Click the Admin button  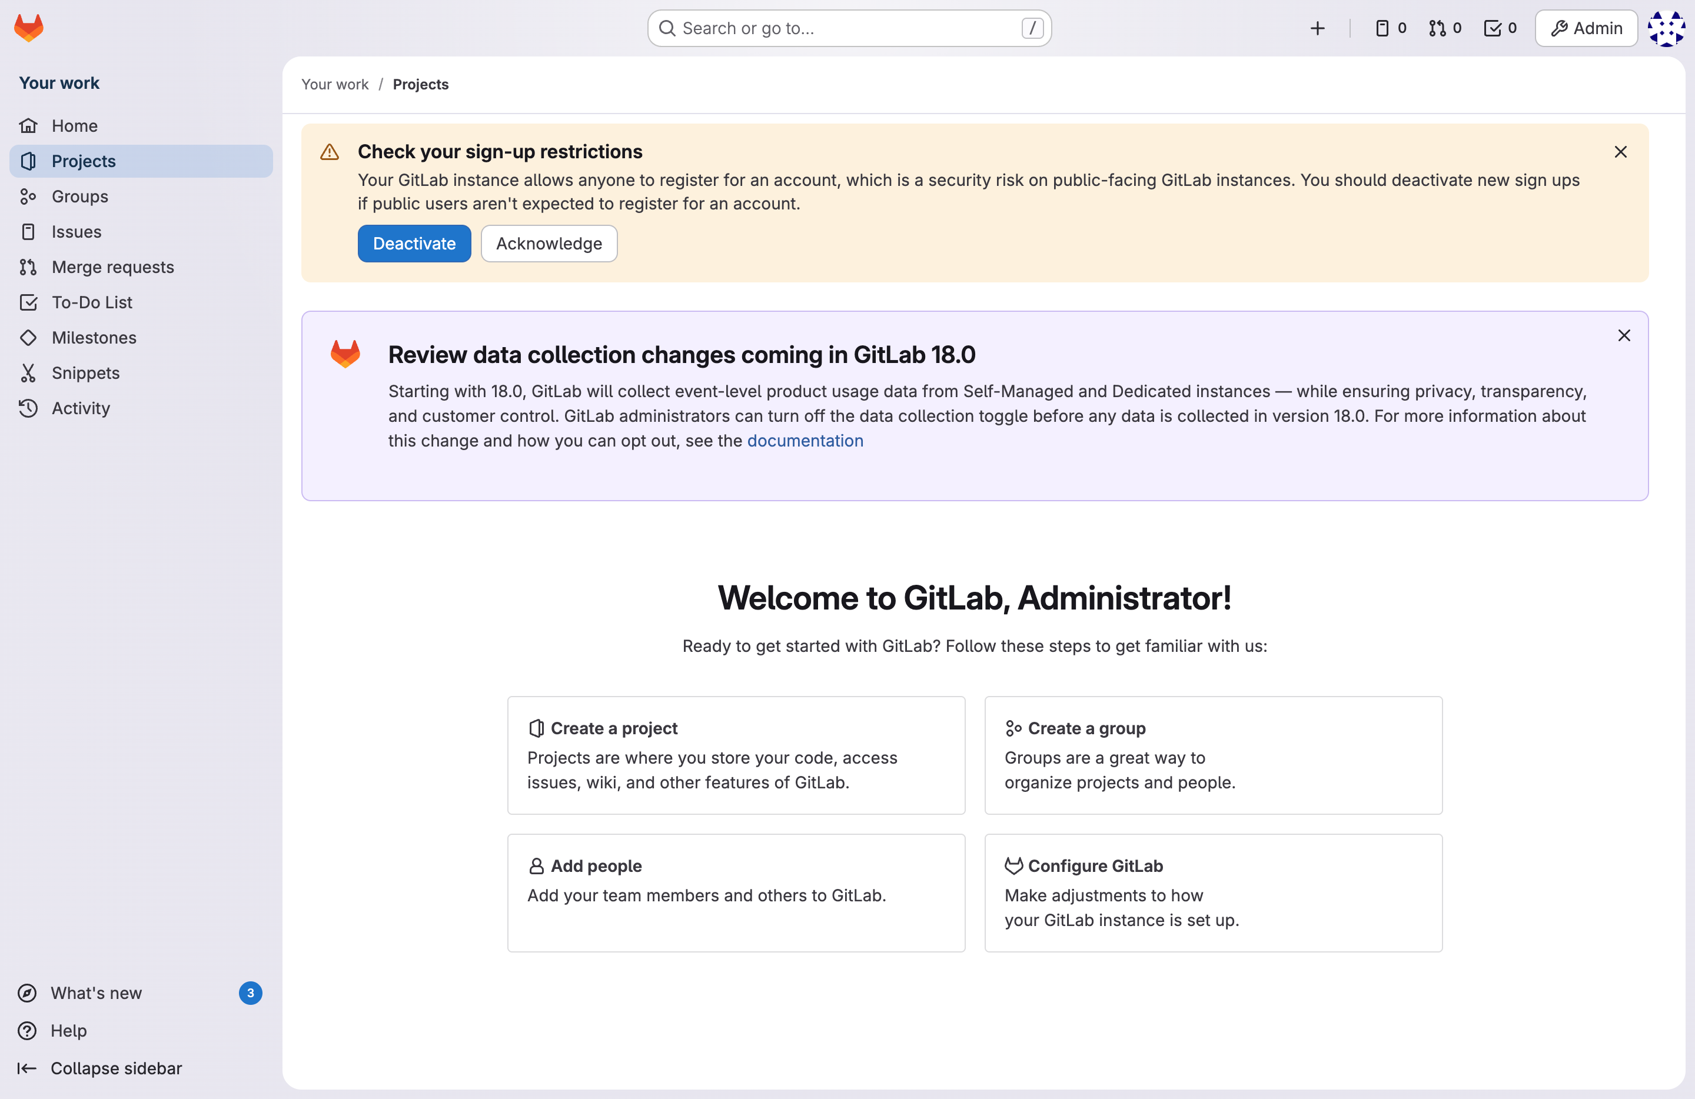coord(1586,28)
